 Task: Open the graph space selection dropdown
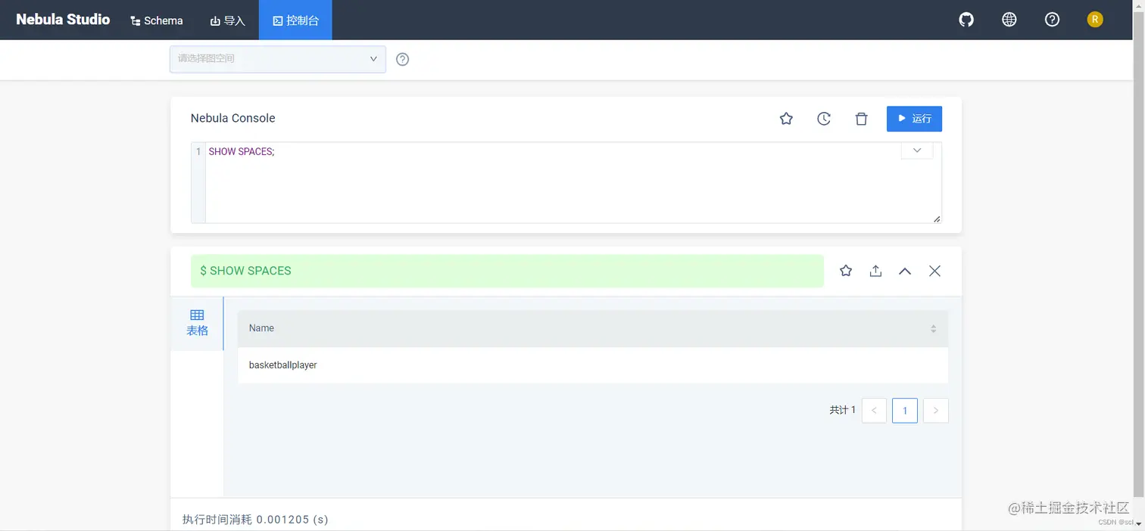coord(277,59)
